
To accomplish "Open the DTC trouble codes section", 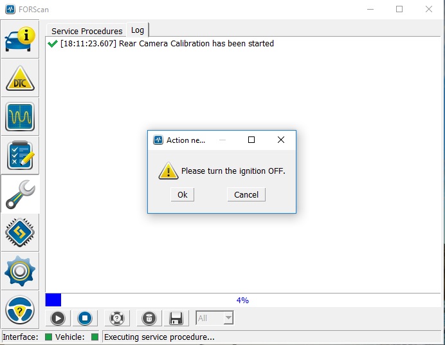I will (20, 78).
